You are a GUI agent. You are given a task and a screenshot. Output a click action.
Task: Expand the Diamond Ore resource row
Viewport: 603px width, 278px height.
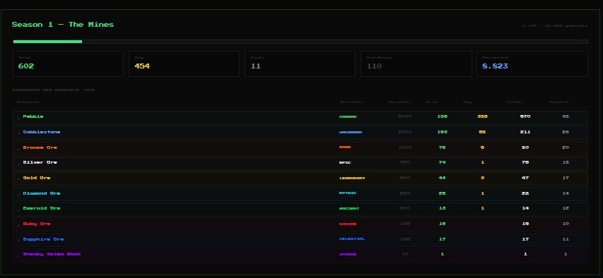pyautogui.click(x=300, y=194)
